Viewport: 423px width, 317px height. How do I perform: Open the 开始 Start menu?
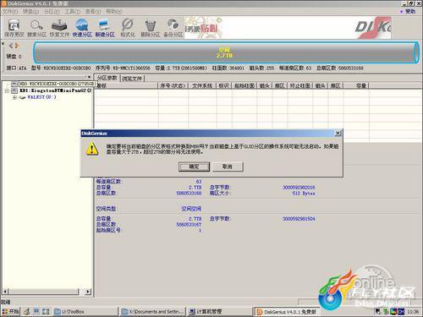click(x=10, y=311)
